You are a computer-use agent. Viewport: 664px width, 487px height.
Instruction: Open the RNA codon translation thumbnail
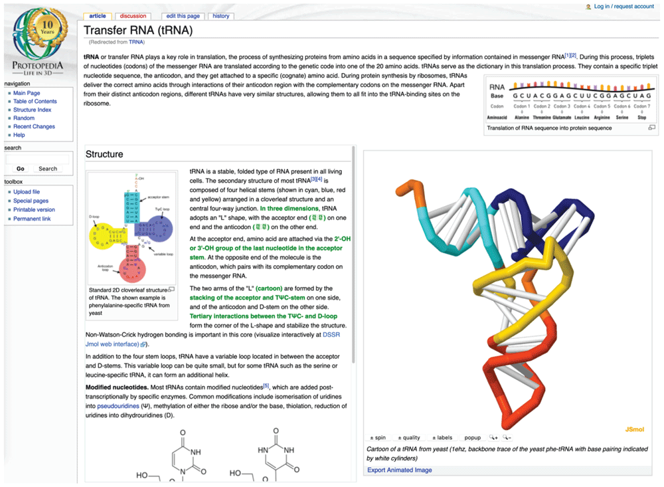tap(571, 100)
